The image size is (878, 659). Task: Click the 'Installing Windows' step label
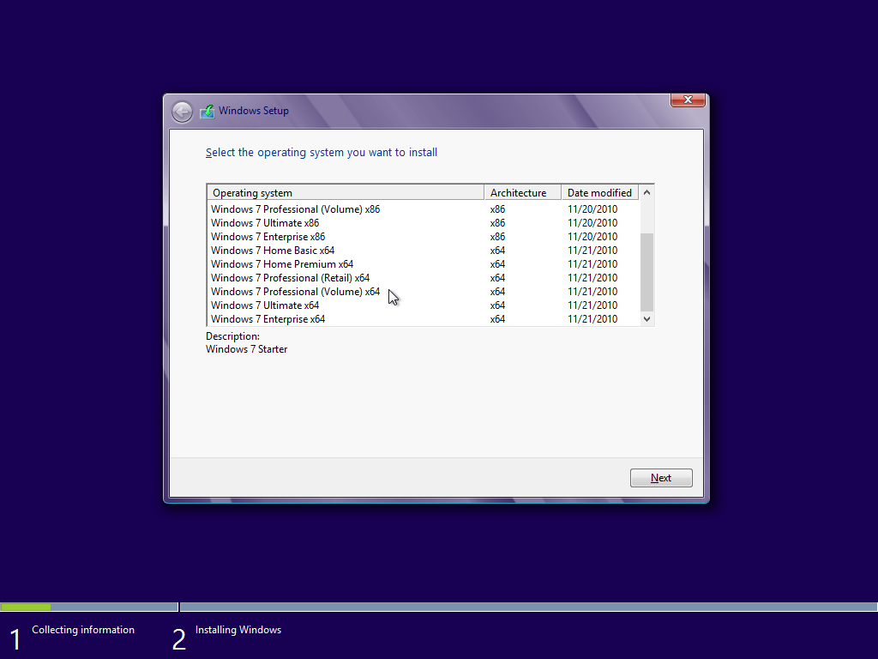238,630
